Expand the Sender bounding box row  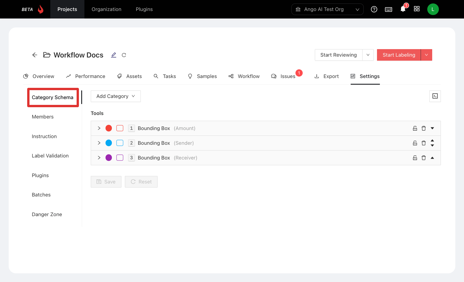99,143
